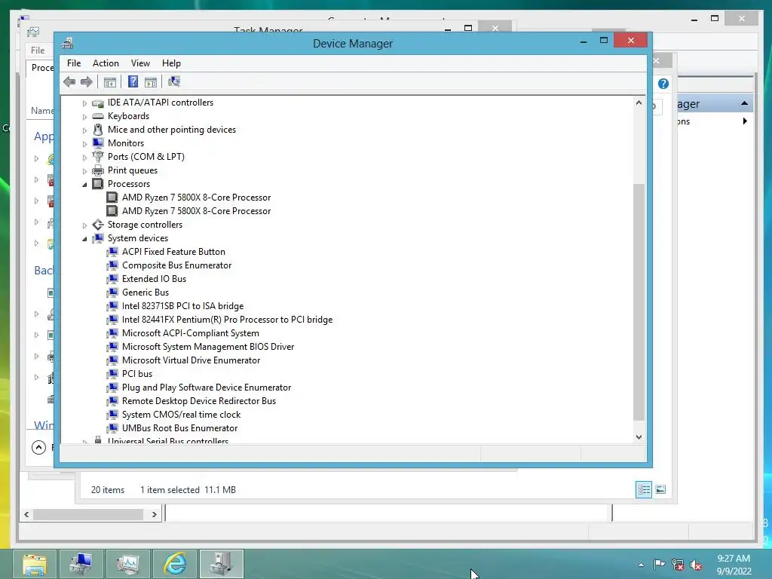Select the first AMD Ryzen 7 5800X processor entry

pos(196,198)
